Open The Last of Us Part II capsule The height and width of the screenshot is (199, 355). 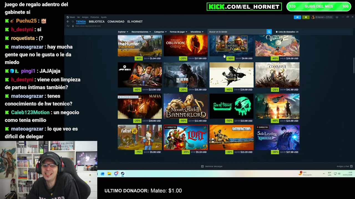(186, 75)
